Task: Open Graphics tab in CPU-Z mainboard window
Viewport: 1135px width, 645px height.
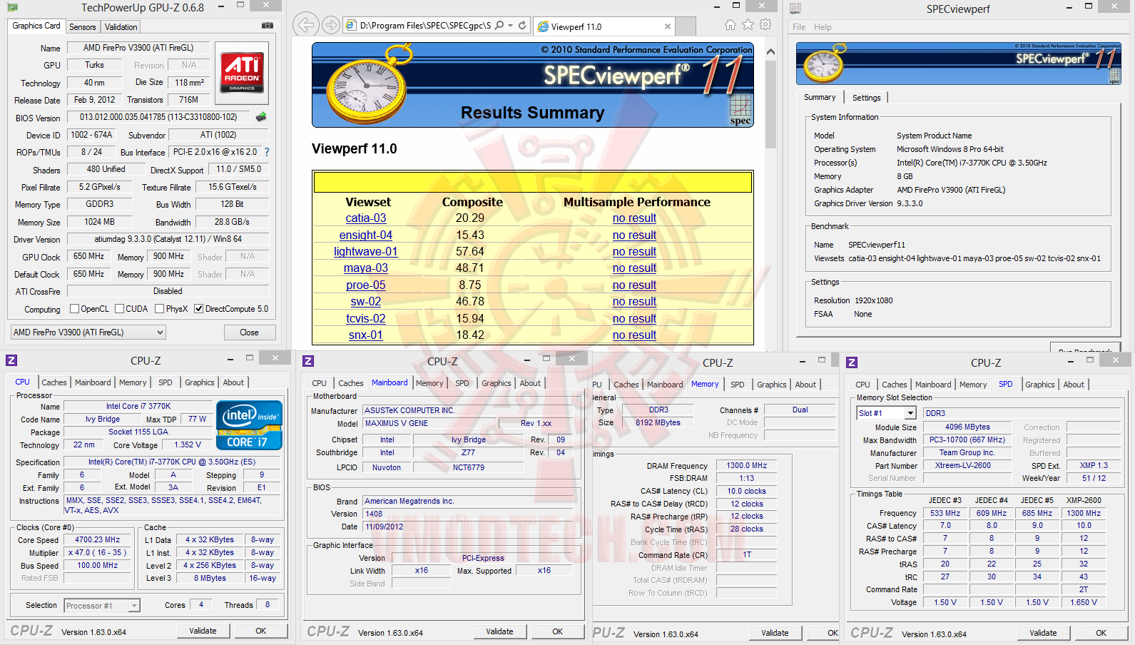Action: point(497,383)
